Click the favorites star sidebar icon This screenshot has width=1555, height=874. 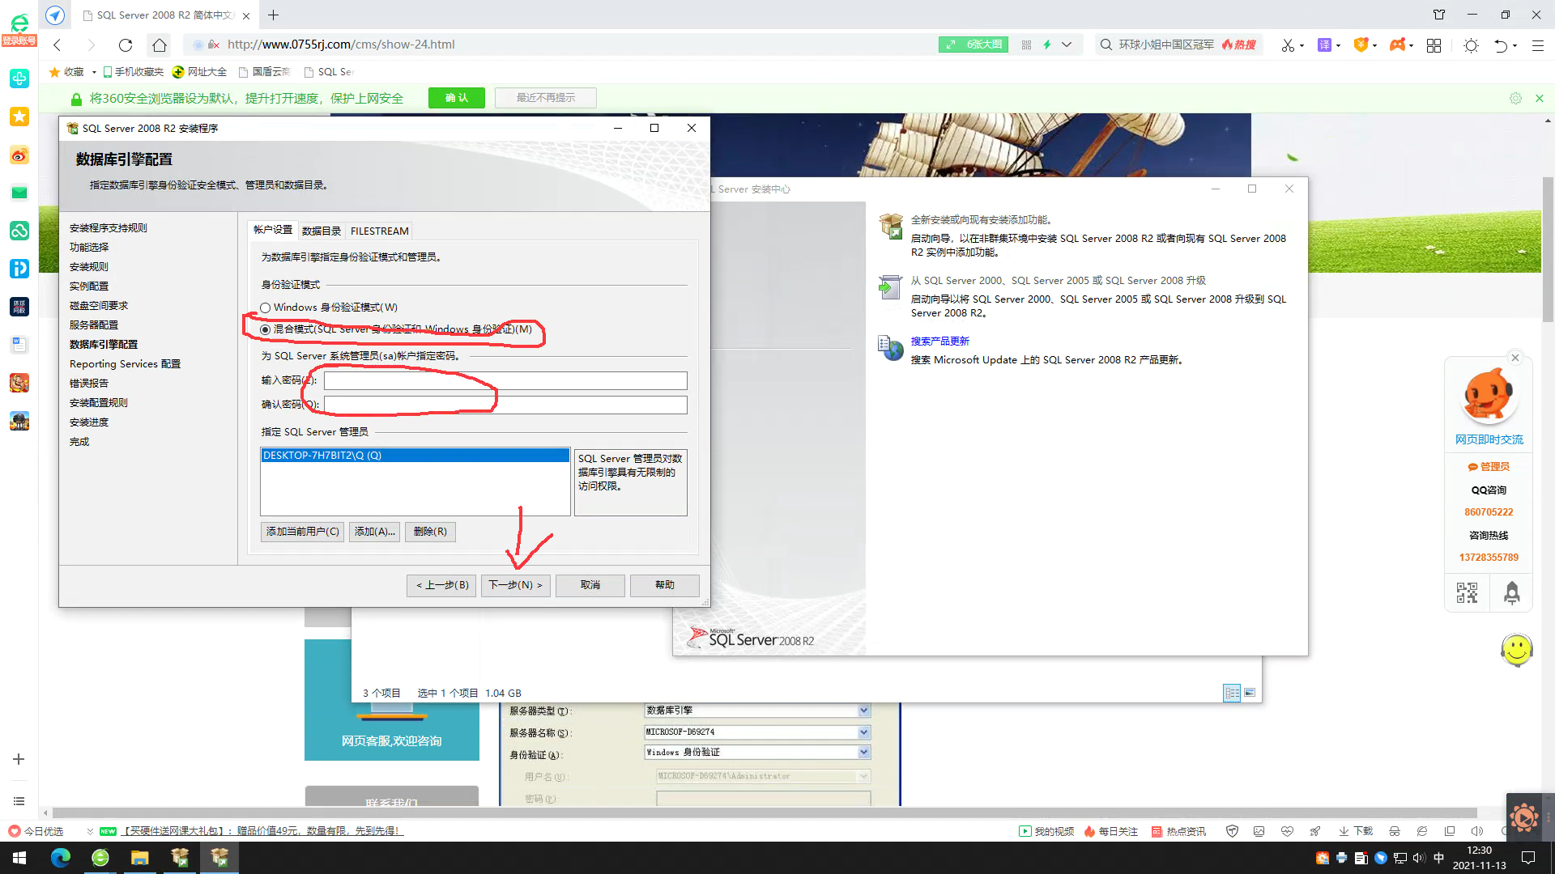click(19, 117)
